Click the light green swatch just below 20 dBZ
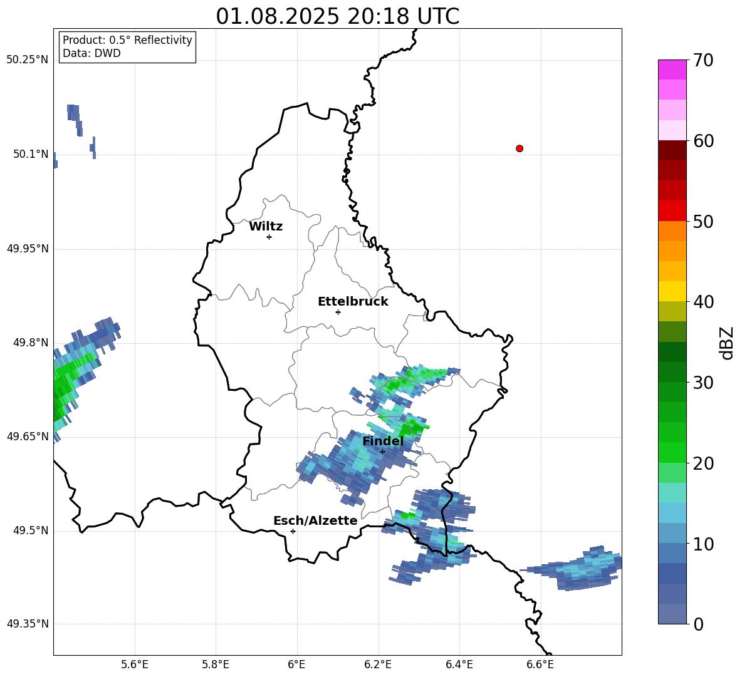Image resolution: width=742 pixels, height=677 pixels. click(672, 473)
